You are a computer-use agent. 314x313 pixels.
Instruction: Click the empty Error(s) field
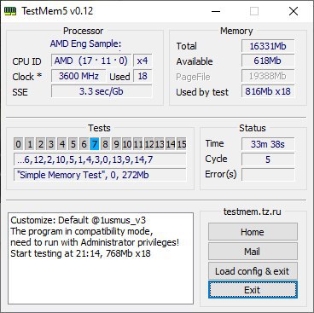[268, 175]
